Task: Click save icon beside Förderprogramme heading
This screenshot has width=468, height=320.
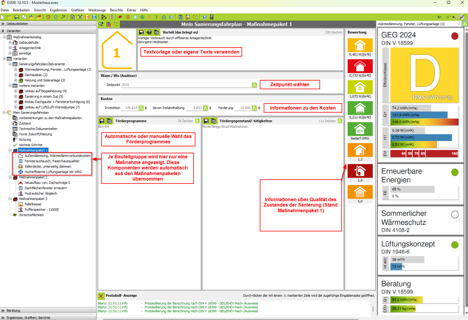Action: click(102, 121)
